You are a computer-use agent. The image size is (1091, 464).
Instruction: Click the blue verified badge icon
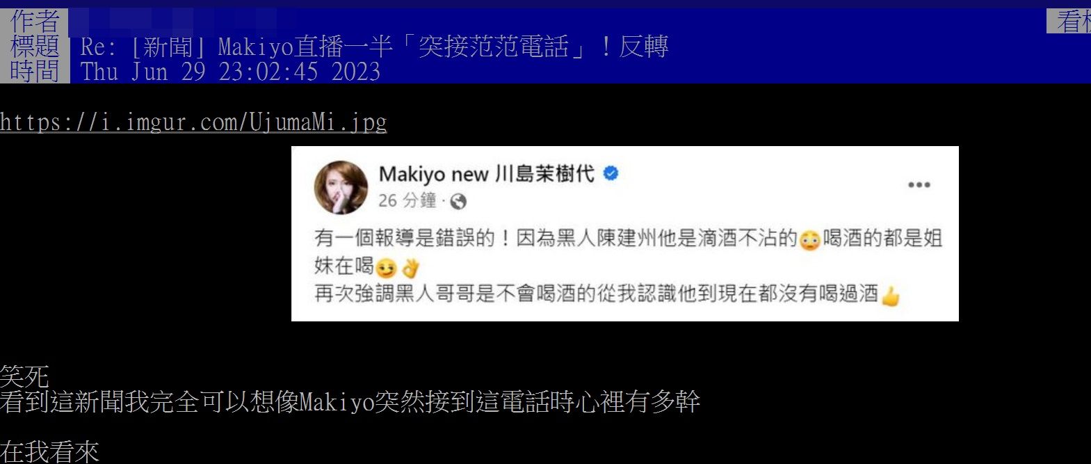(611, 174)
